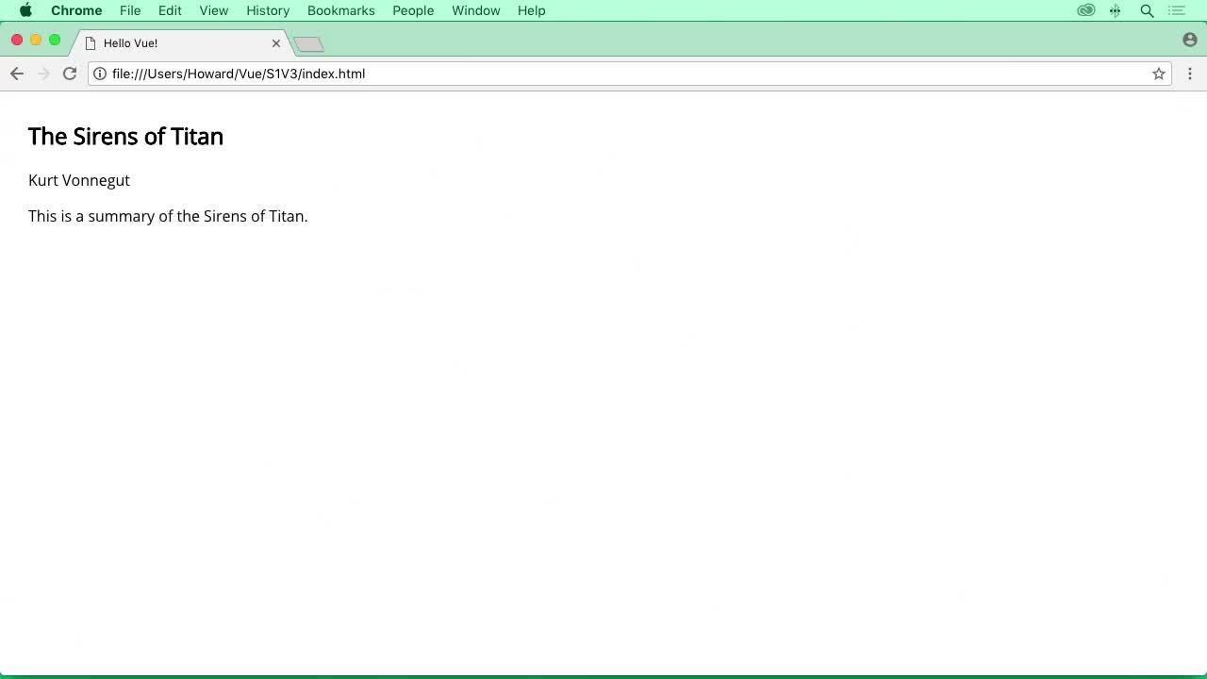Screen dimensions: 1207x679
Task: Click the heading The Sirens of Titan
Action: pos(125,137)
